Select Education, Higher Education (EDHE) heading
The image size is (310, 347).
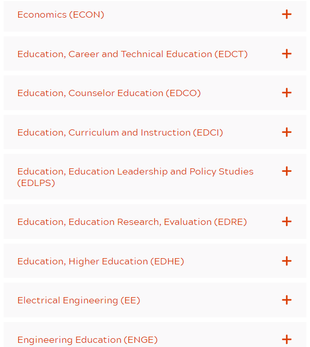click(x=101, y=261)
